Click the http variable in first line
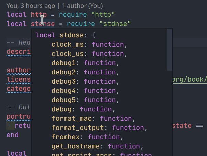This screenshot has height=156, width=207. tap(39, 14)
